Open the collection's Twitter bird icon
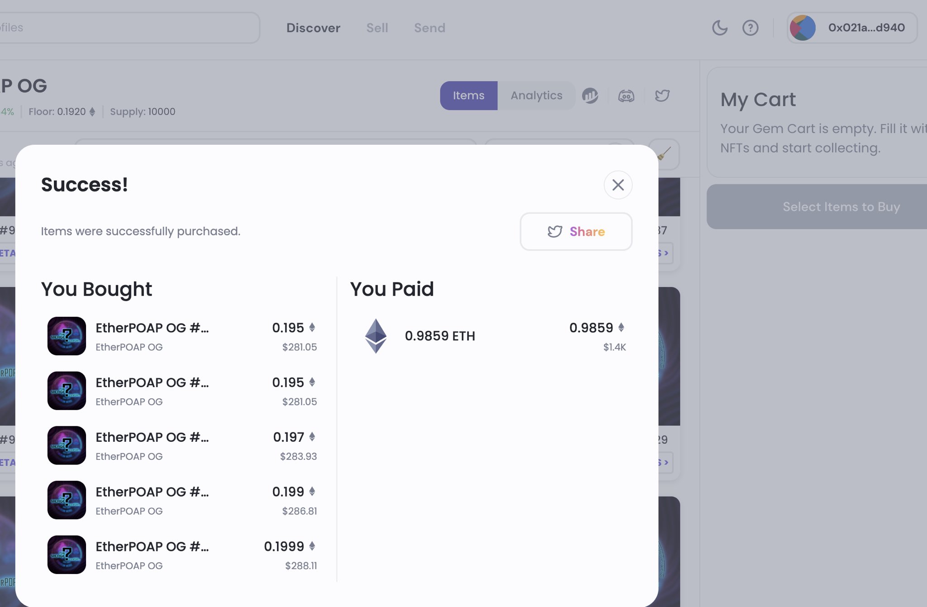The image size is (927, 607). point(662,96)
